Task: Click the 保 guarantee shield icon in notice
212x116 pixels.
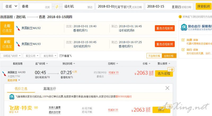Action: [x=12, y=97]
